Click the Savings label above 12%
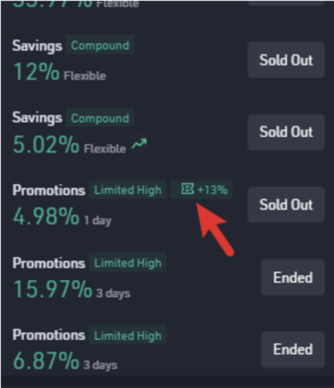 37,46
